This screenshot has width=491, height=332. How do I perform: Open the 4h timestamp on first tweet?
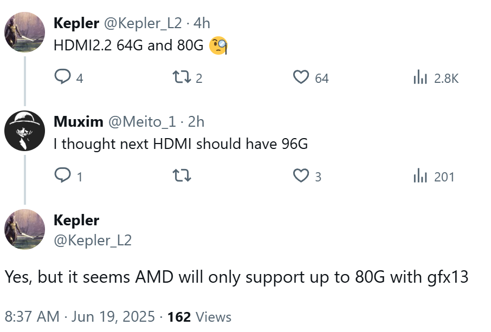click(x=202, y=23)
